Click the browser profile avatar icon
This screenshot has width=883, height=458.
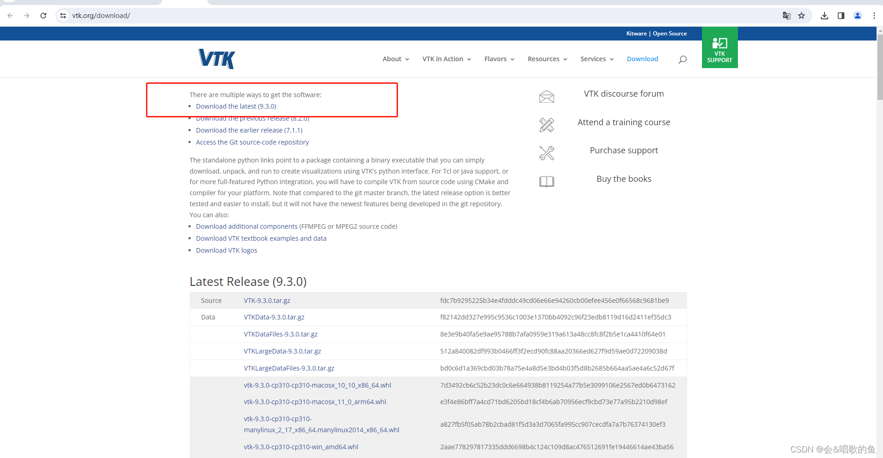coord(857,15)
